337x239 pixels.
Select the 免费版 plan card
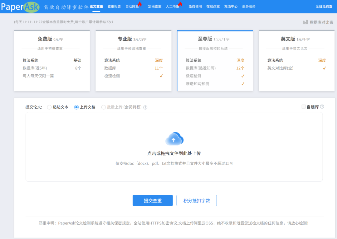pyautogui.click(x=52, y=61)
